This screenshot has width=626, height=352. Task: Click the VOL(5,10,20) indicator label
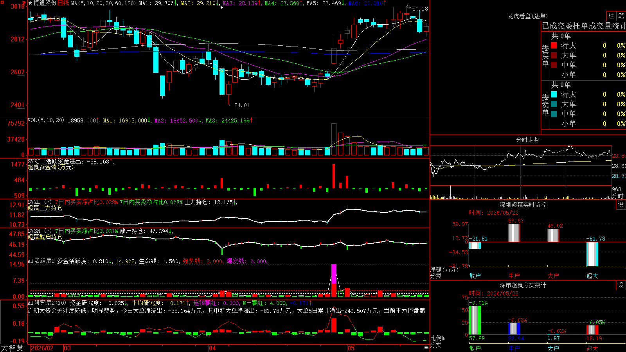click(46, 120)
